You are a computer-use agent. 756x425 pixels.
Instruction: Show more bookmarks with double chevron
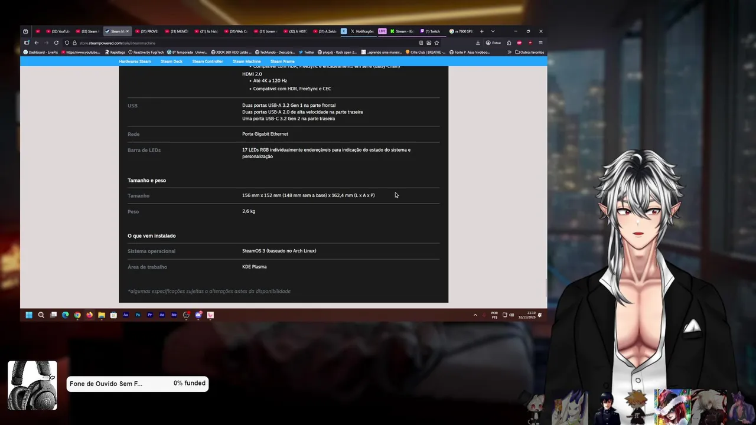pyautogui.click(x=509, y=52)
